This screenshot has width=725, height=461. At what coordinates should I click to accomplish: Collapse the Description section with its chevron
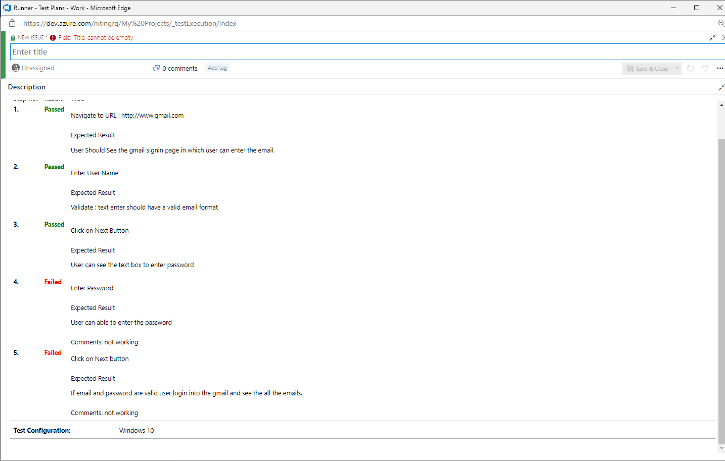point(721,87)
